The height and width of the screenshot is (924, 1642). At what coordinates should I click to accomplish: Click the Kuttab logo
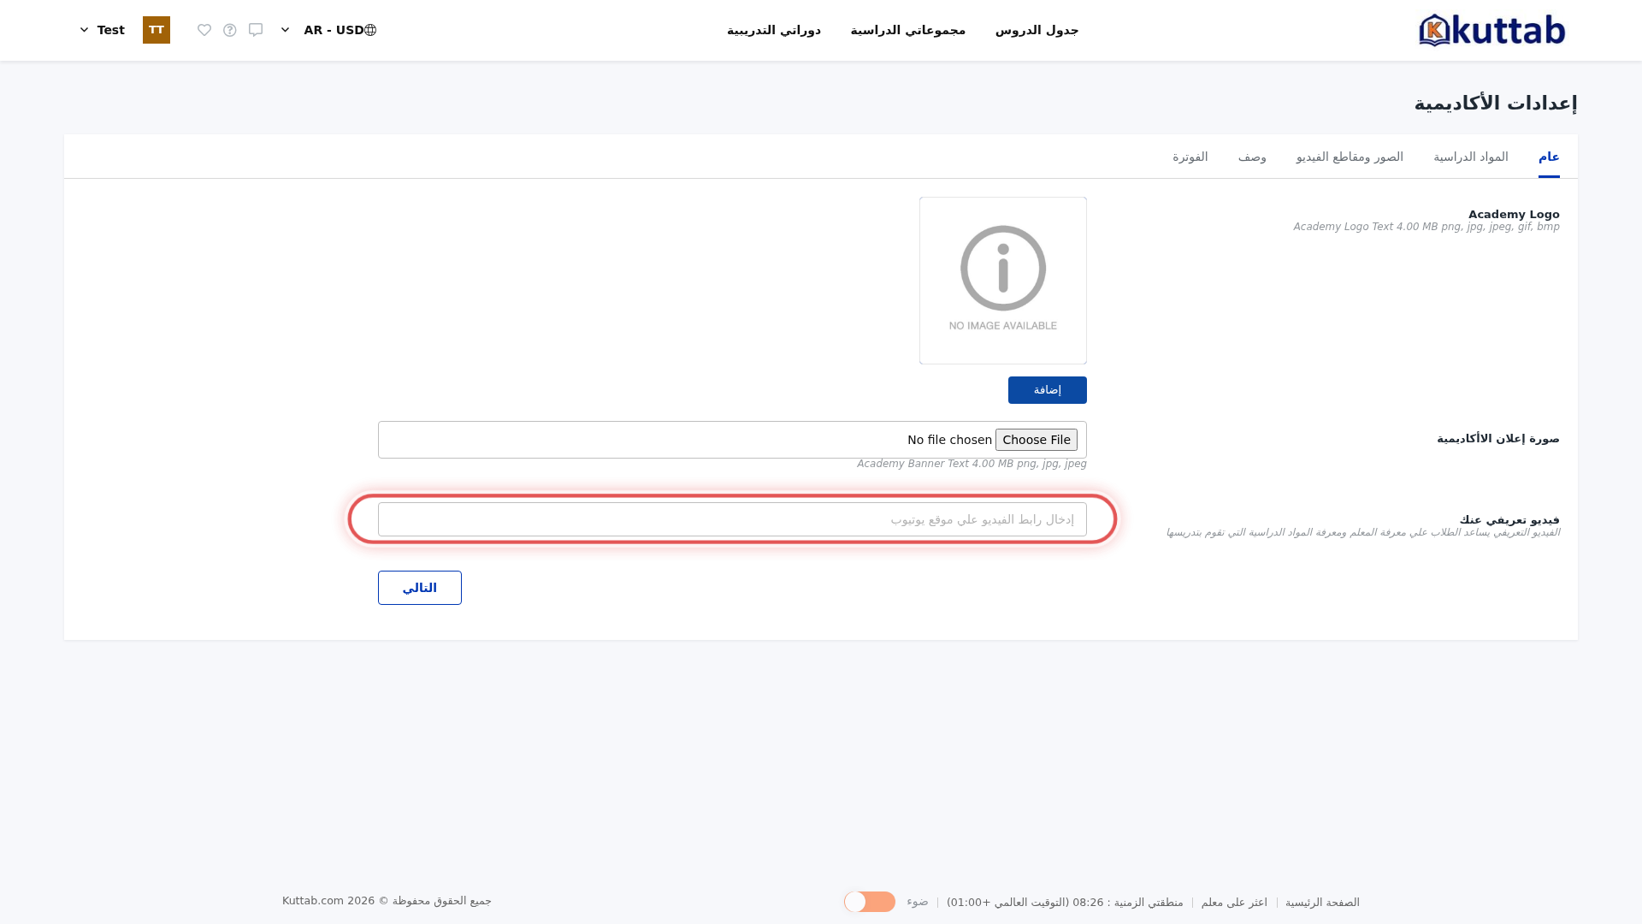click(x=1491, y=30)
